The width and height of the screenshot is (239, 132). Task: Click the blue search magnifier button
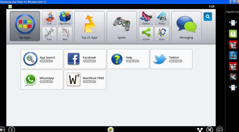click(x=208, y=17)
